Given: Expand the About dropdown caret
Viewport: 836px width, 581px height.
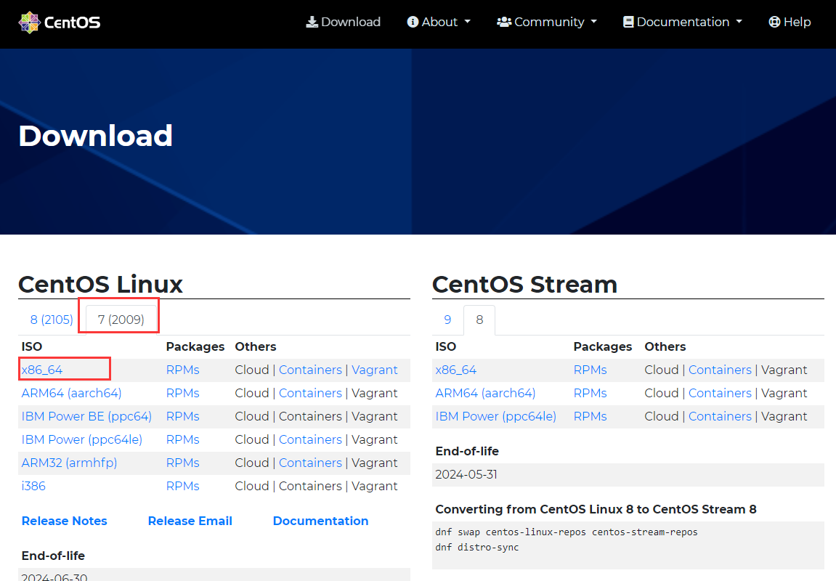Looking at the screenshot, I should (468, 22).
